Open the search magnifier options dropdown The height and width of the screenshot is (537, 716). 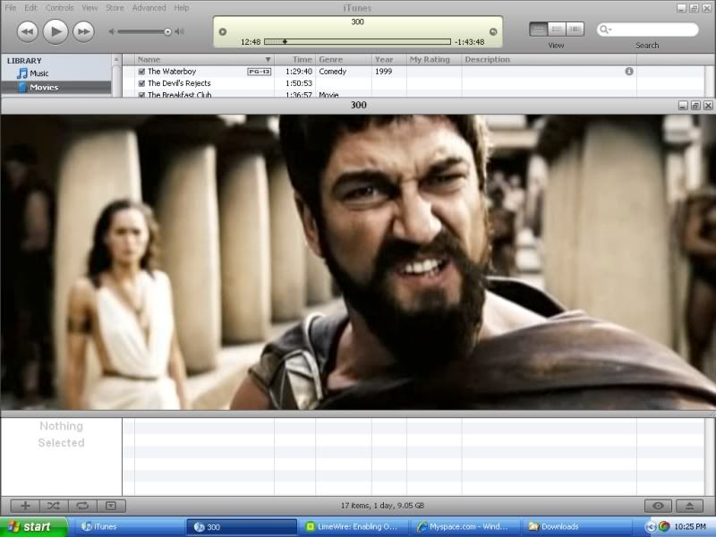coord(606,30)
